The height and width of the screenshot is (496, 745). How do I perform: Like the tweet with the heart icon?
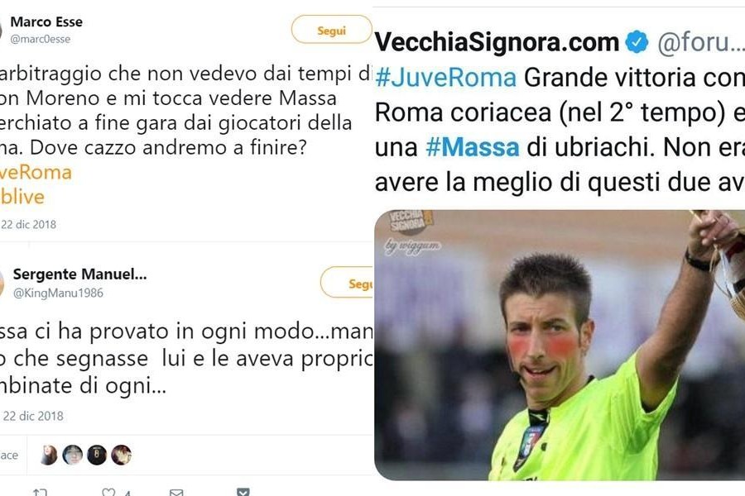point(108,492)
